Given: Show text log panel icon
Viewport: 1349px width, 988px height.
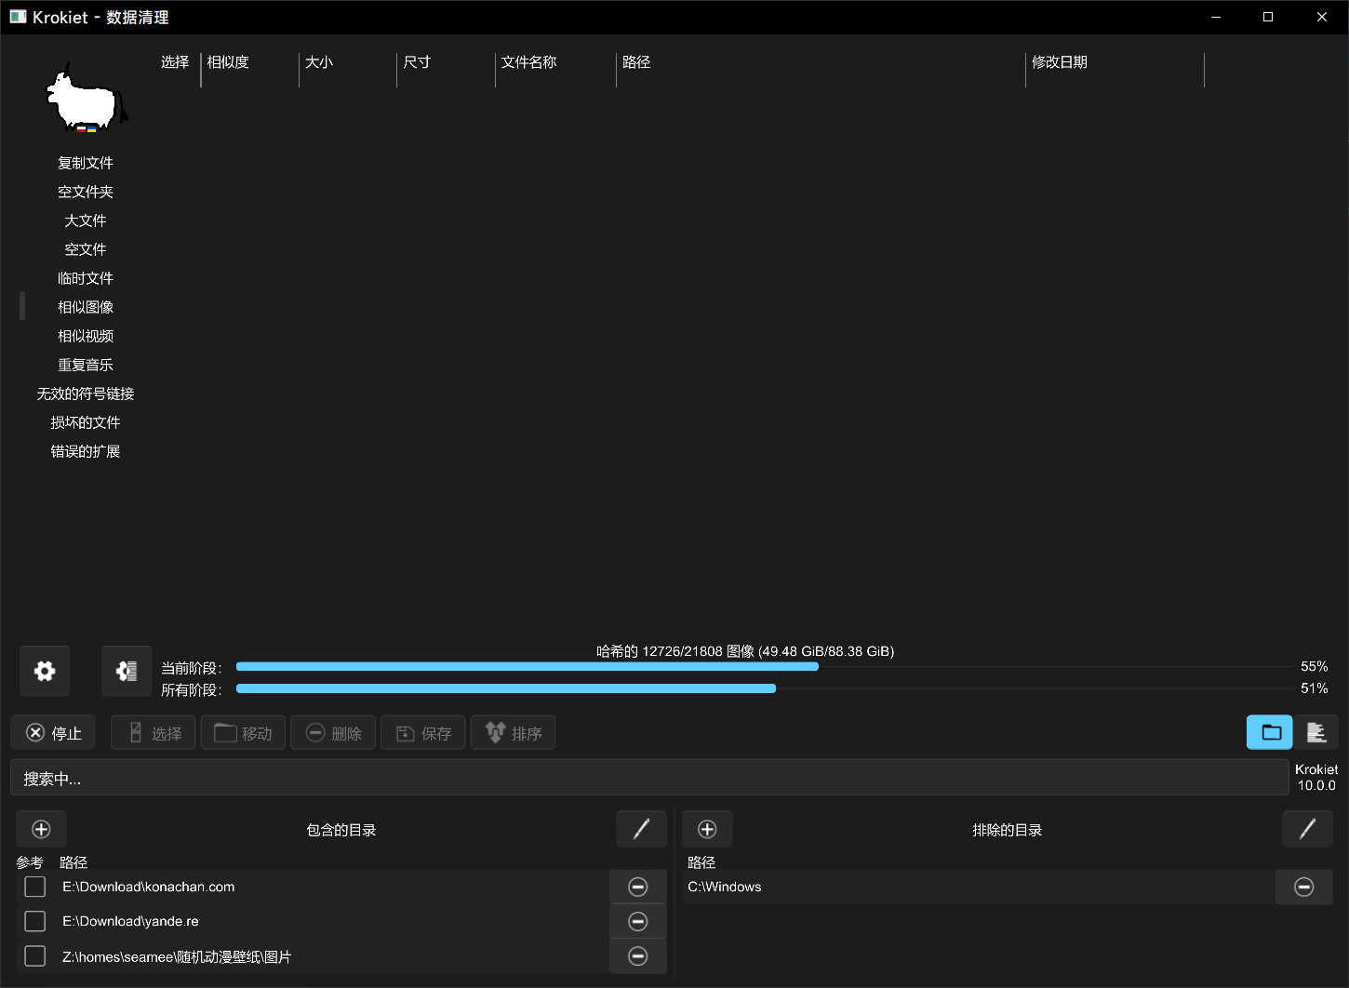Looking at the screenshot, I should 1316,733.
